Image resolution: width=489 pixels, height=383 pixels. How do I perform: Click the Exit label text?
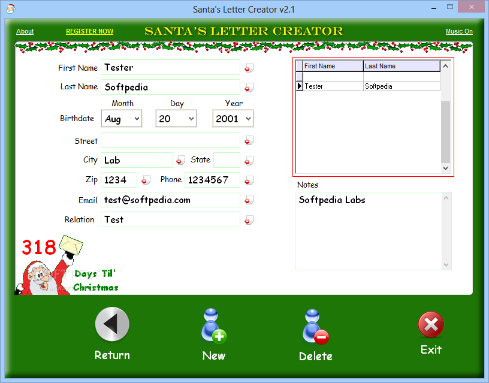point(431,349)
